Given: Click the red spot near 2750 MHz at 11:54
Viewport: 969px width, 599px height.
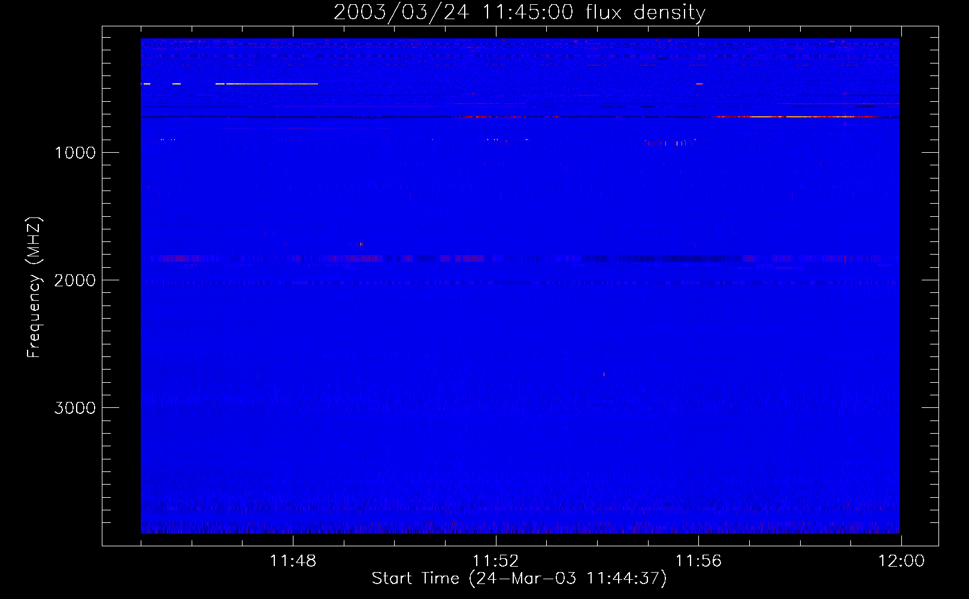Looking at the screenshot, I should 604,374.
